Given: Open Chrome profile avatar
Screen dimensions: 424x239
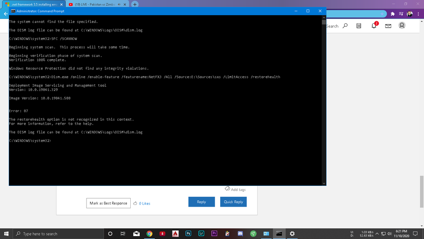Looking at the screenshot, I should 410,14.
